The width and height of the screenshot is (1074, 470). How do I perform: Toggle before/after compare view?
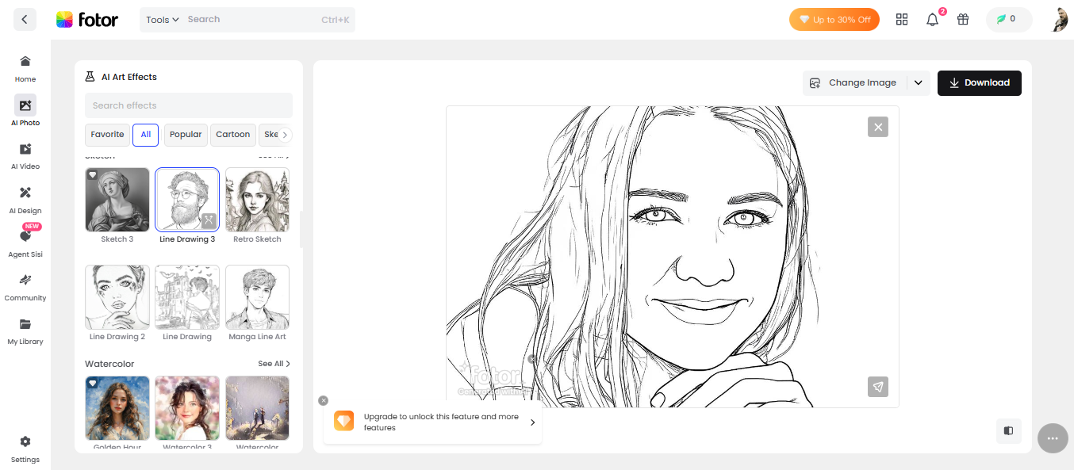1009,430
